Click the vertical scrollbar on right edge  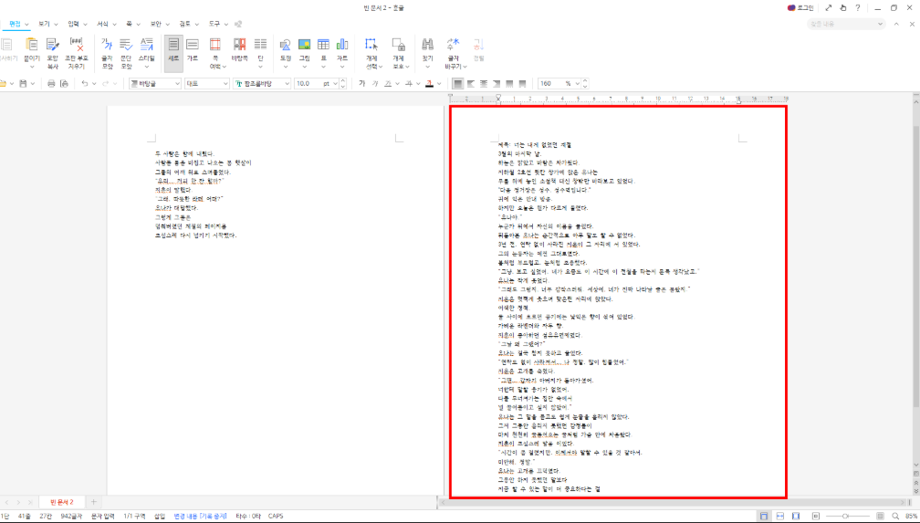click(916, 267)
